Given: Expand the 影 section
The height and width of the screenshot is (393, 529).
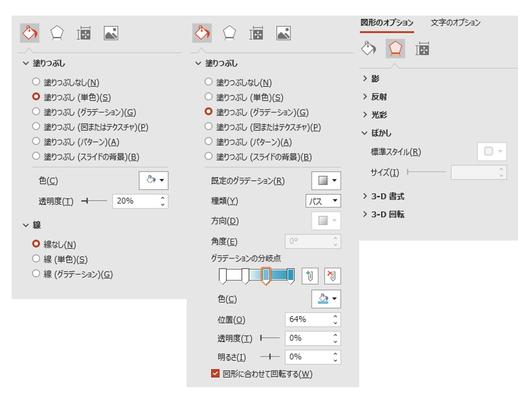Looking at the screenshot, I should click(375, 79).
